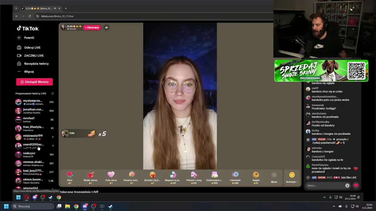Open the emoji picker in chat
The height and width of the screenshot is (211, 376).
pyautogui.click(x=348, y=186)
